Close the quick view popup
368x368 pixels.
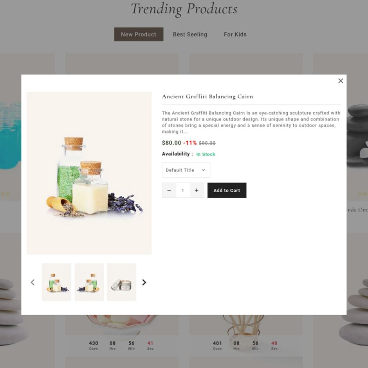coord(341,81)
